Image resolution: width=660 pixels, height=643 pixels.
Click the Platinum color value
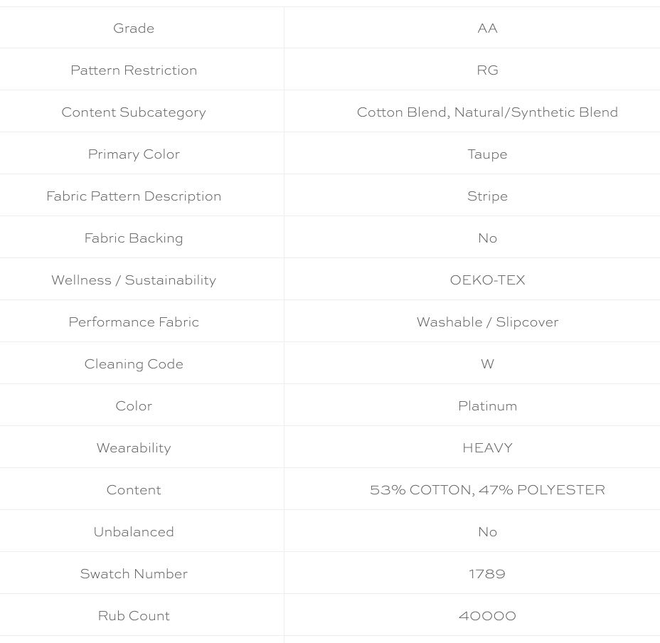[487, 406]
